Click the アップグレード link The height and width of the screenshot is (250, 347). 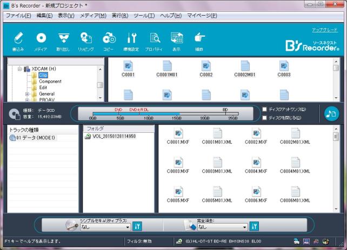point(325,30)
